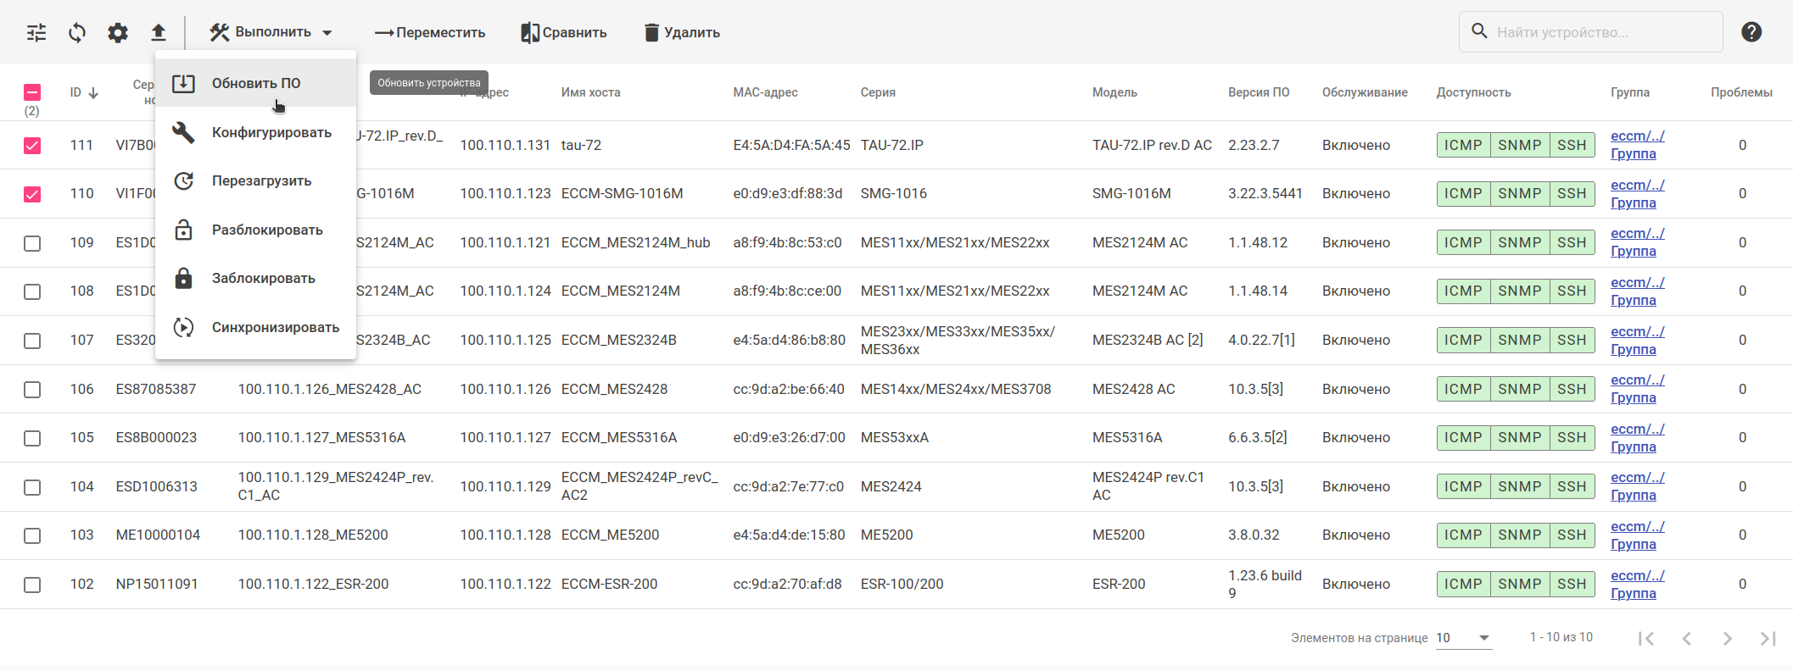Open the group link for device 102

point(1637,585)
